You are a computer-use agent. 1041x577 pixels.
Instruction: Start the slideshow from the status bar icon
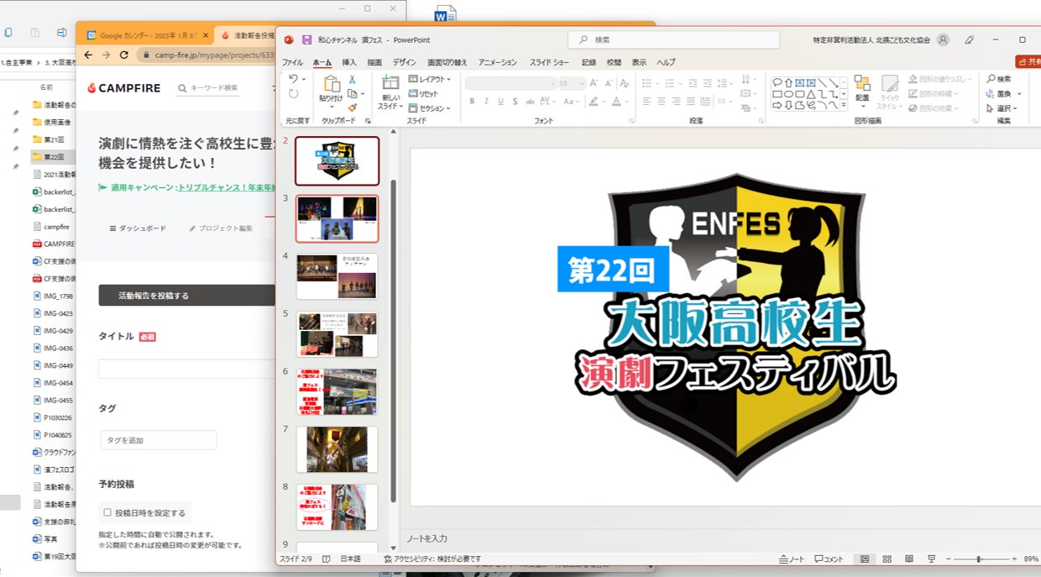coord(931,559)
